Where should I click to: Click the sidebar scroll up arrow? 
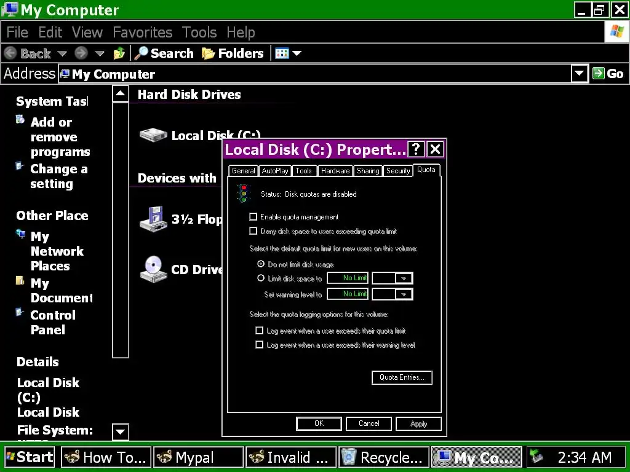tap(121, 94)
